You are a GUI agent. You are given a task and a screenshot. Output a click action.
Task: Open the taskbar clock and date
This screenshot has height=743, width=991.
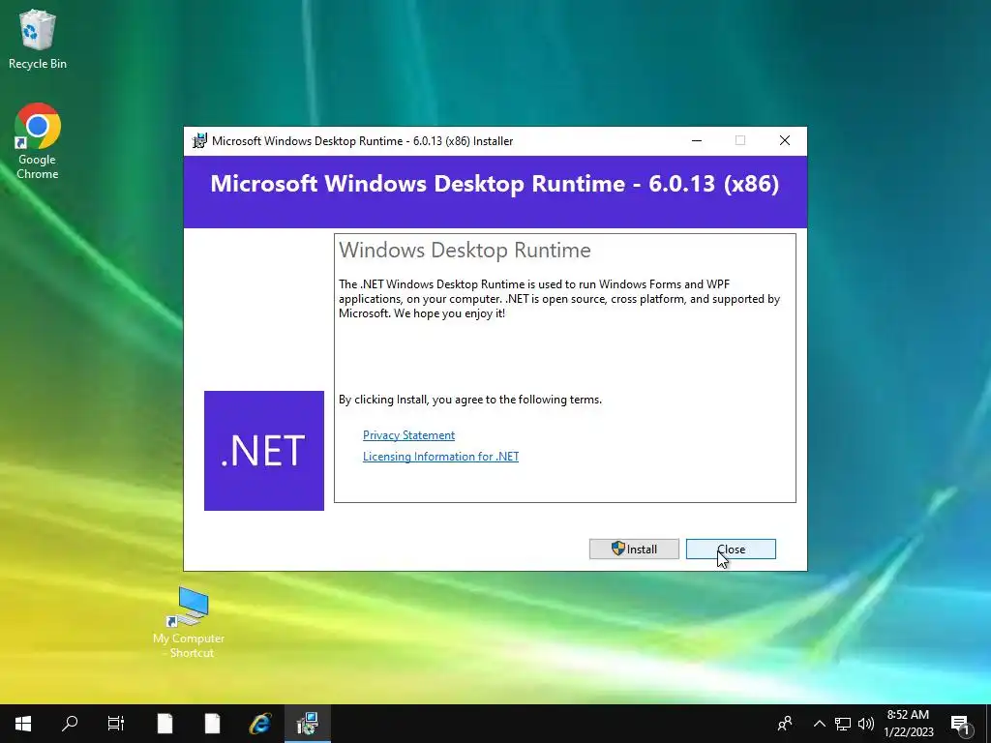(908, 724)
